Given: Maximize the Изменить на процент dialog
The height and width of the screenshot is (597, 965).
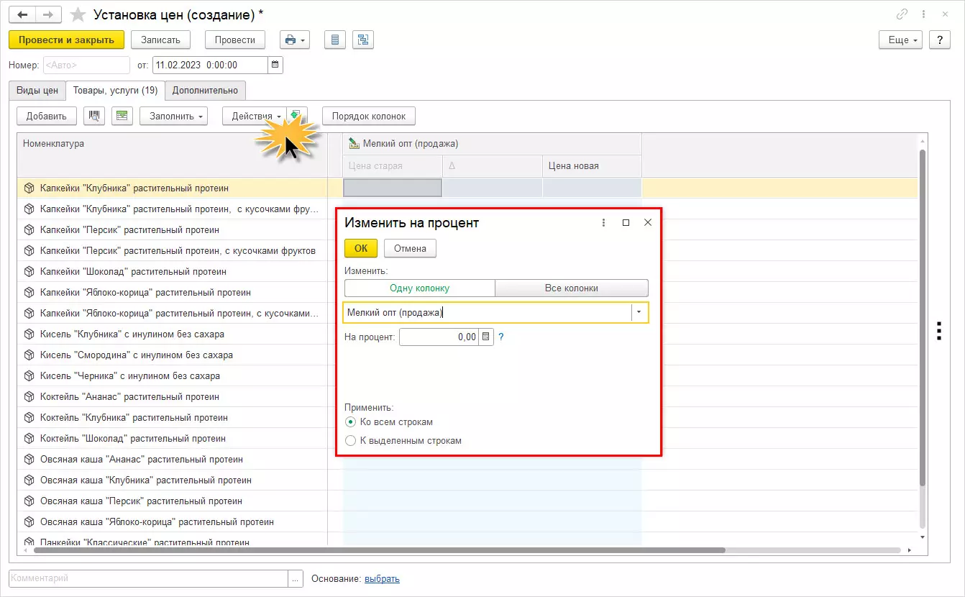Looking at the screenshot, I should [x=626, y=223].
